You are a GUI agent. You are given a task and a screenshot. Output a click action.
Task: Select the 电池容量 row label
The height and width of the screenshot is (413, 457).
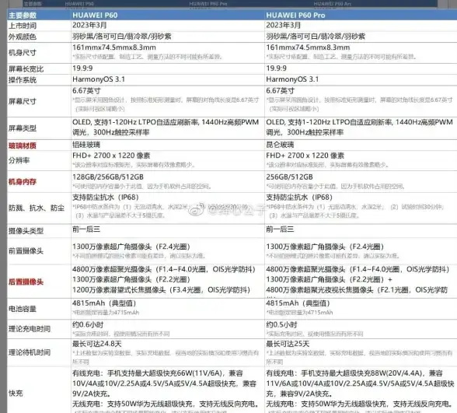(x=23, y=309)
